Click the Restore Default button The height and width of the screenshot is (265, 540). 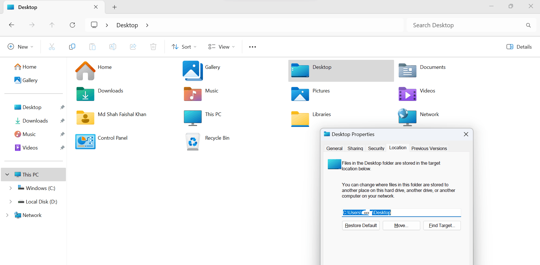361,225
